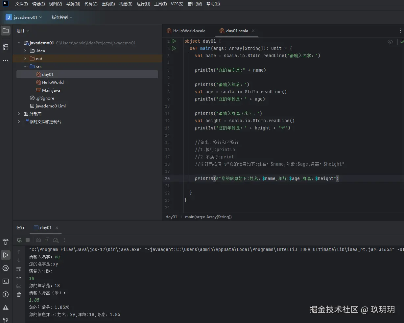Open the 帮助(H) menu

click(213, 4)
